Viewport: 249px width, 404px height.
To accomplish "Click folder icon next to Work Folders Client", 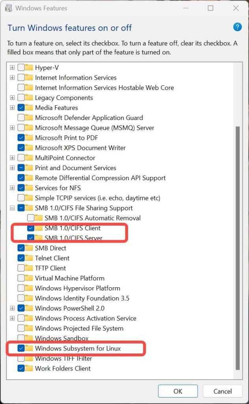I will 29,368.
